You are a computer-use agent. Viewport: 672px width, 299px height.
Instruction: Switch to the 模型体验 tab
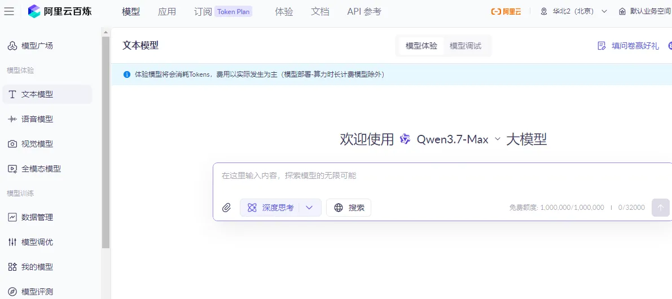pos(421,46)
